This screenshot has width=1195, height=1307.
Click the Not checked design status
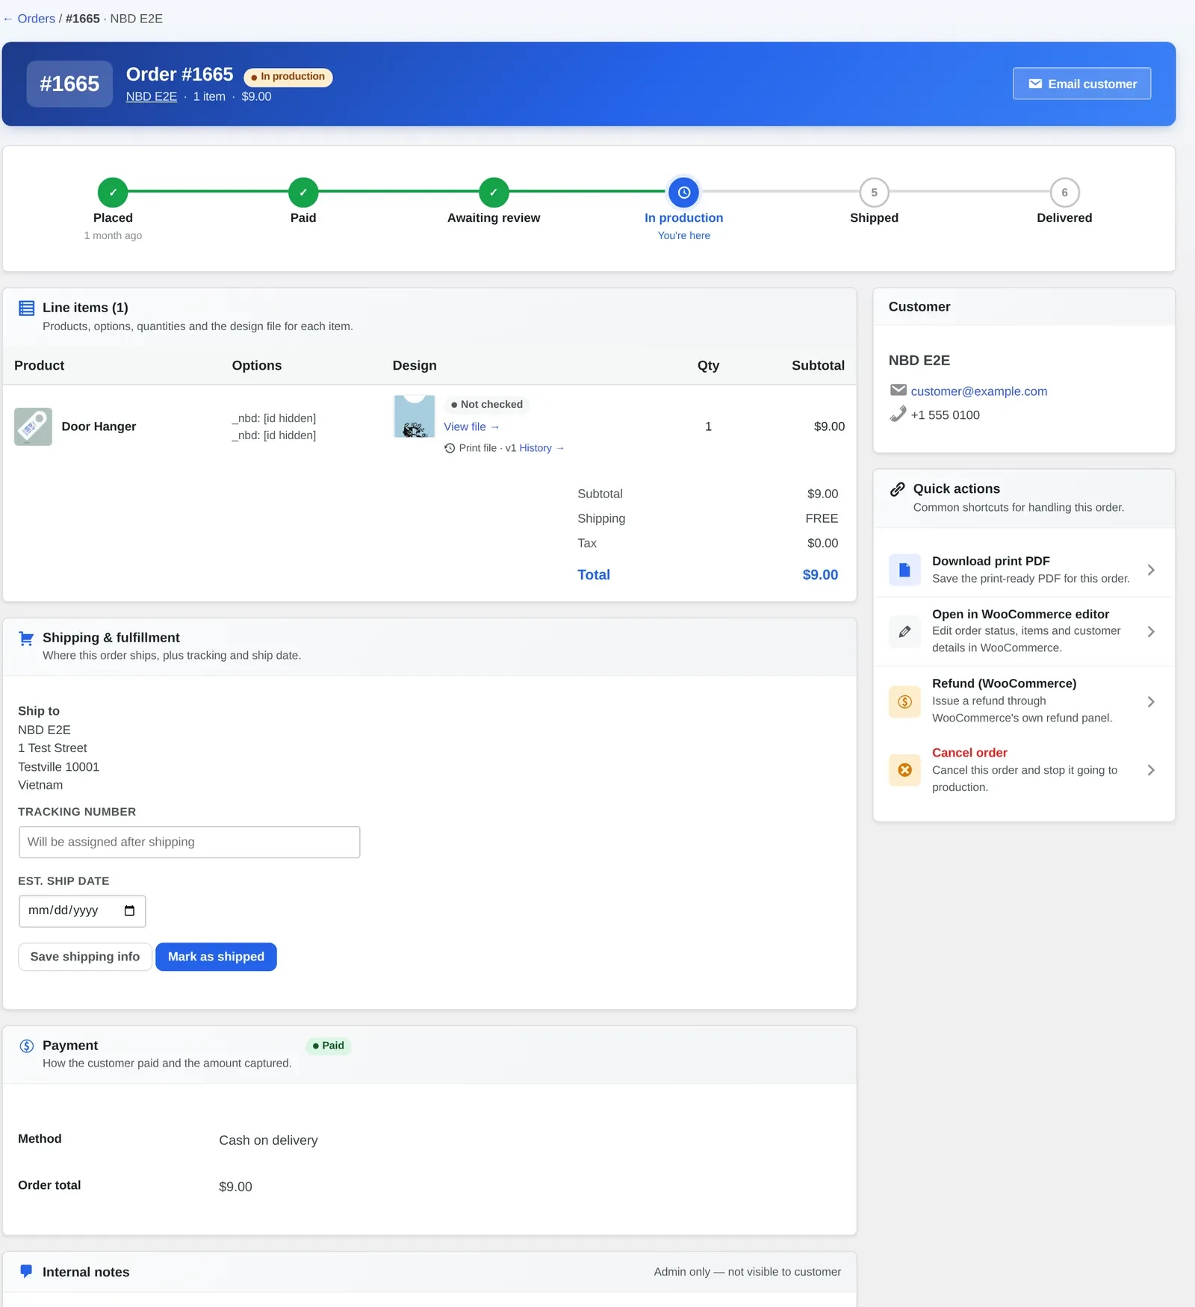(x=487, y=405)
